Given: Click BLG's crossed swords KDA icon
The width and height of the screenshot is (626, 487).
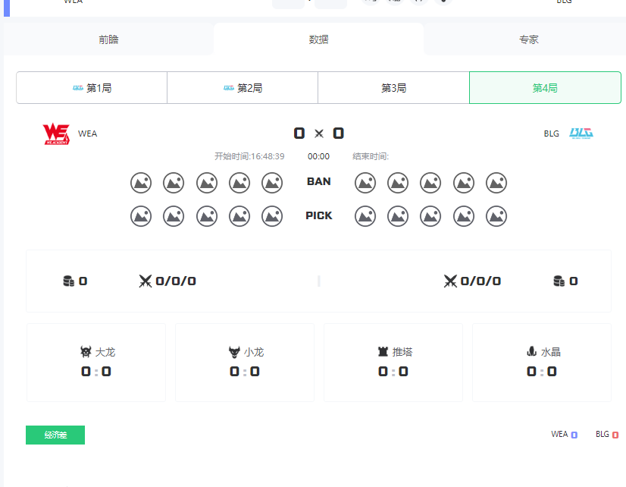Looking at the screenshot, I should (x=450, y=281).
